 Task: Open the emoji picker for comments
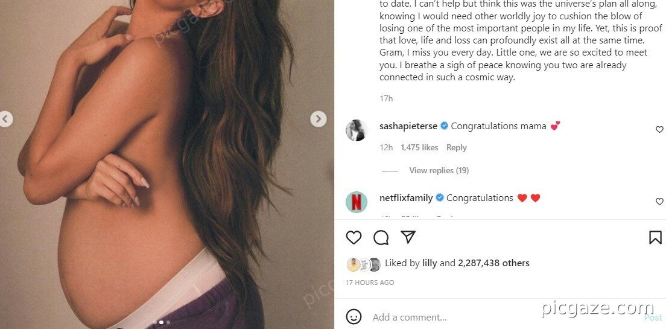click(354, 317)
